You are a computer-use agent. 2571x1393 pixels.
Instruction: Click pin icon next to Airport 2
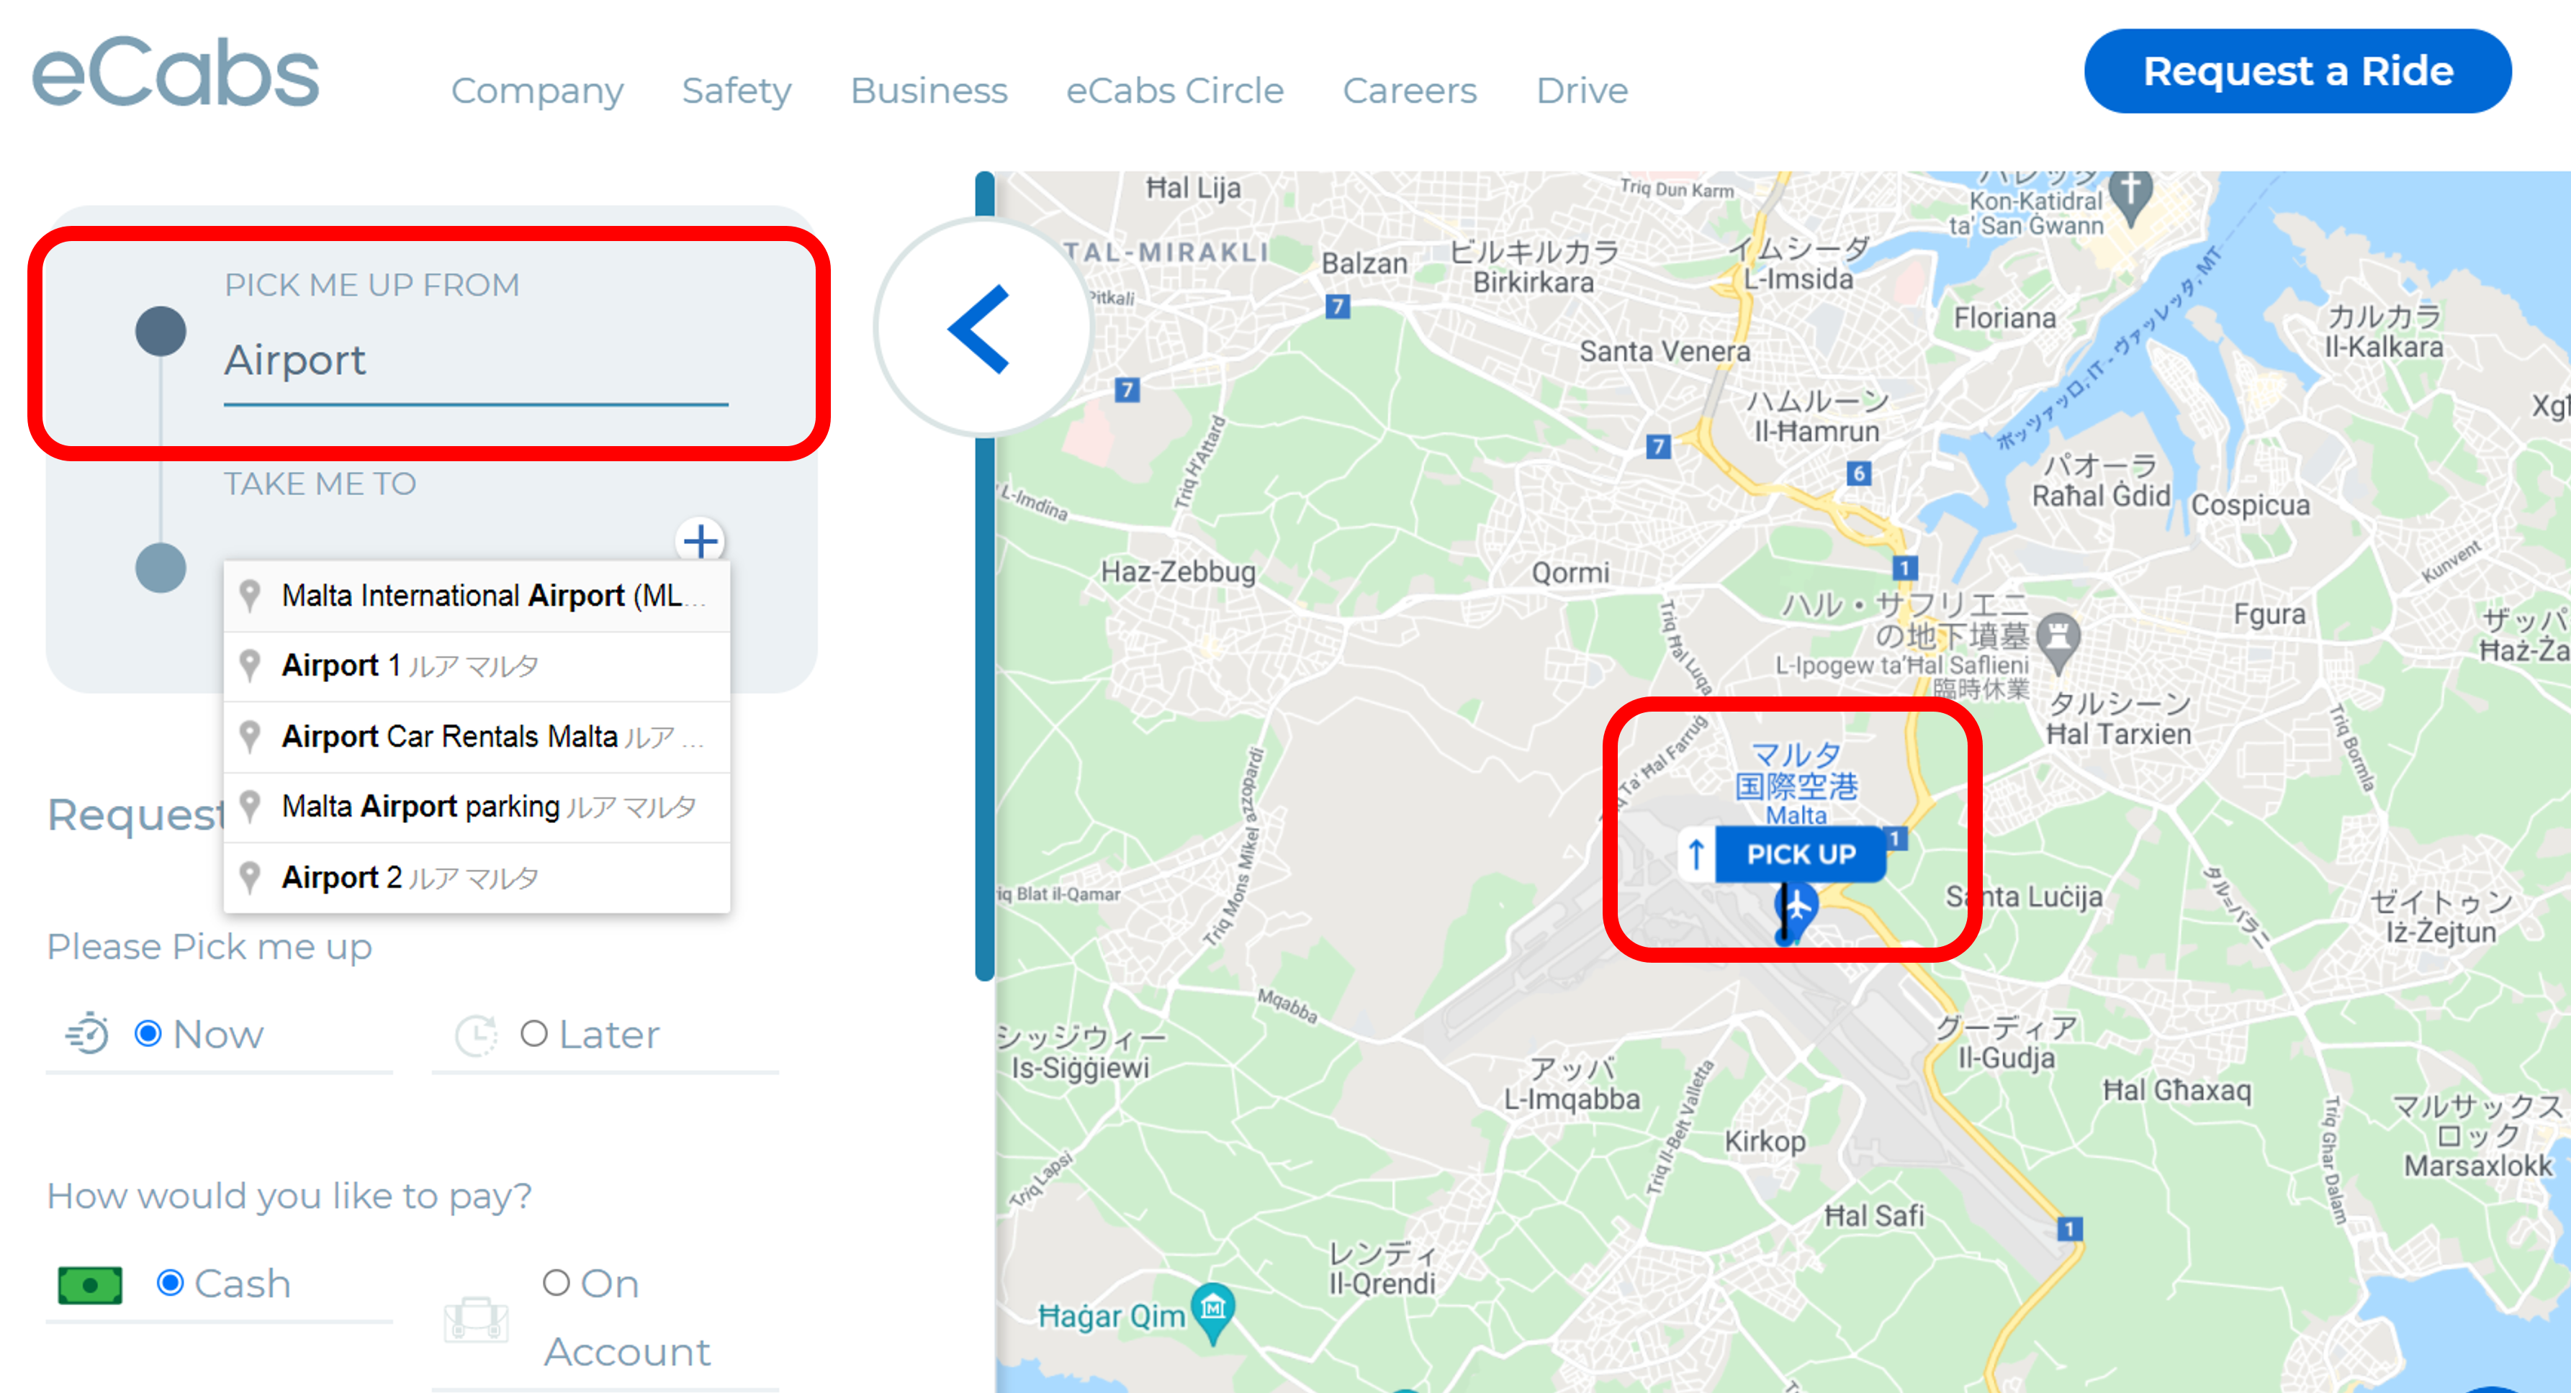click(x=251, y=878)
